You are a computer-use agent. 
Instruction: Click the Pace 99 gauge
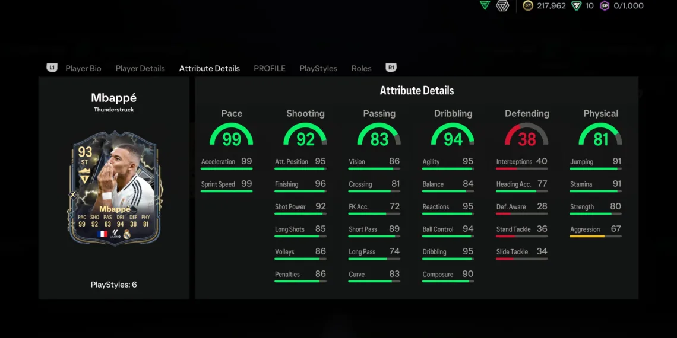[x=232, y=135]
